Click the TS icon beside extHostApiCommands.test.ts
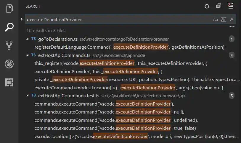Screen dimensions: 241x143 tap(33, 96)
